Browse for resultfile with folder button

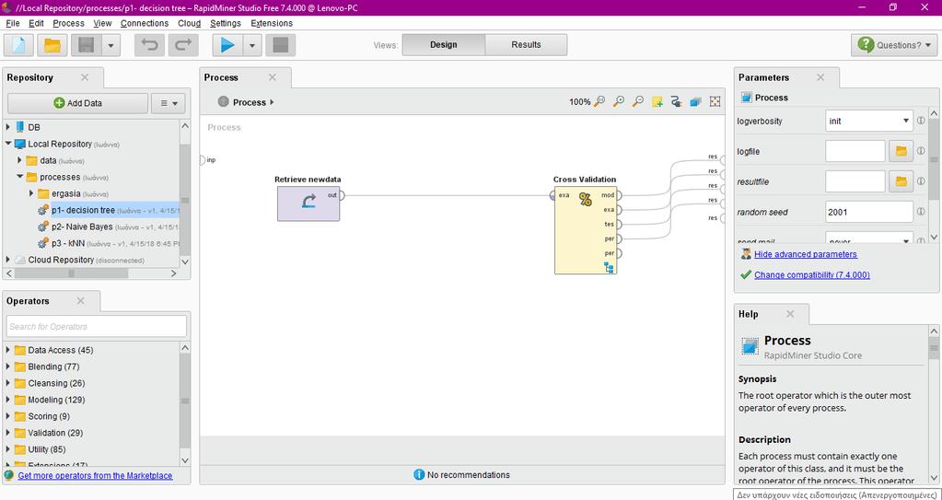click(x=901, y=180)
